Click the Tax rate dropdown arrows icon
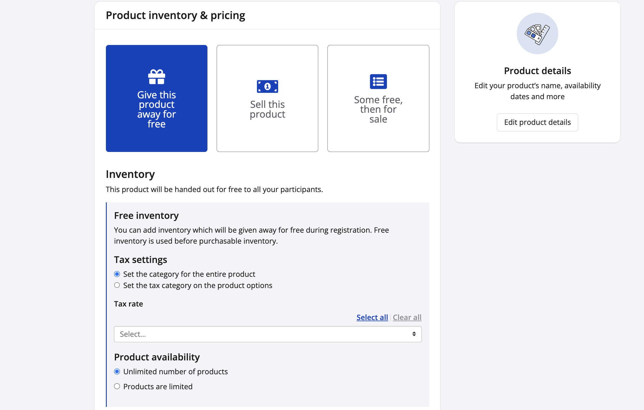Image resolution: width=644 pixels, height=410 pixels. tap(414, 334)
